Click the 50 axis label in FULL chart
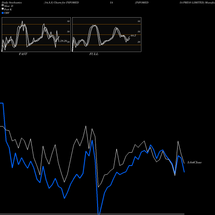 click(x=139, y=32)
